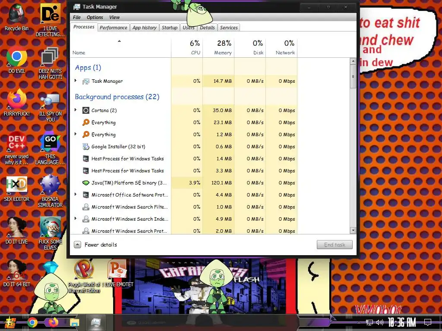Sort by the Network column header
The width and height of the screenshot is (442, 331).
point(281,47)
